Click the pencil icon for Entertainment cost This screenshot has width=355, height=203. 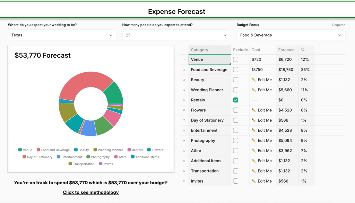coord(253,130)
